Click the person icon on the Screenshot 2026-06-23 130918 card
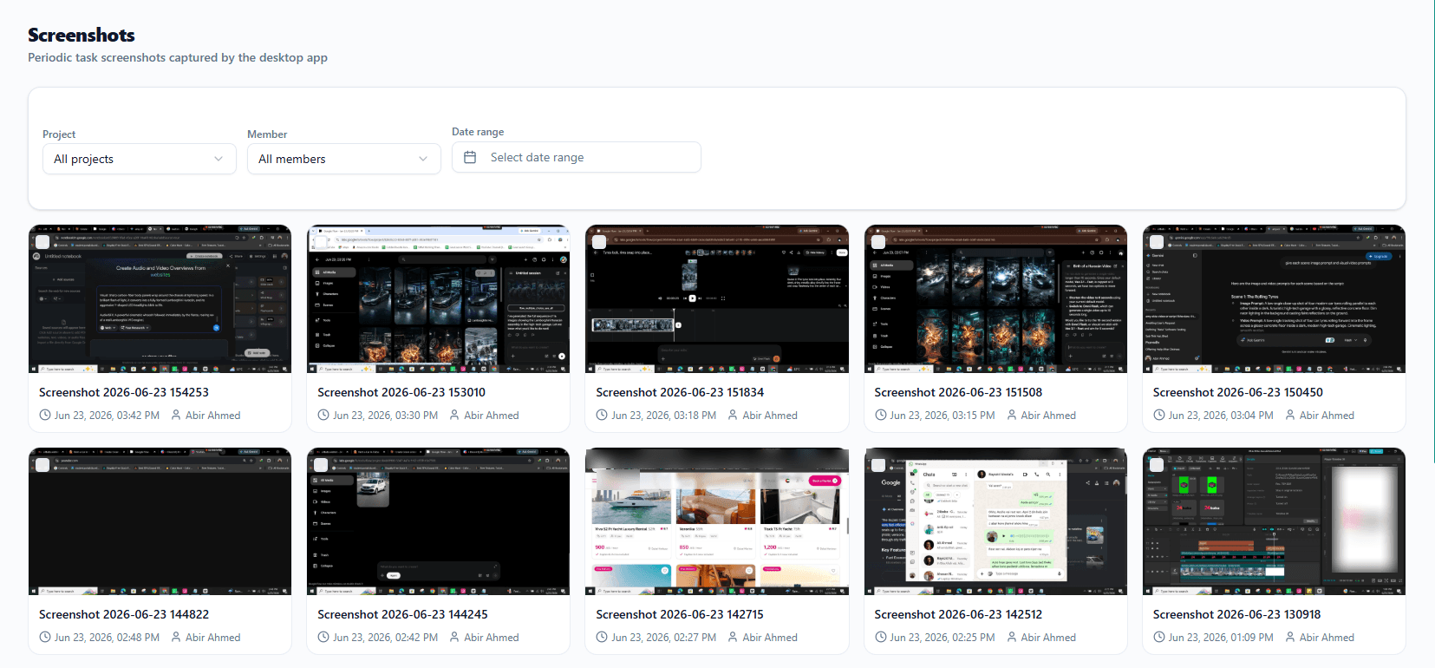Screen dimensions: 1435x668 1290,638
